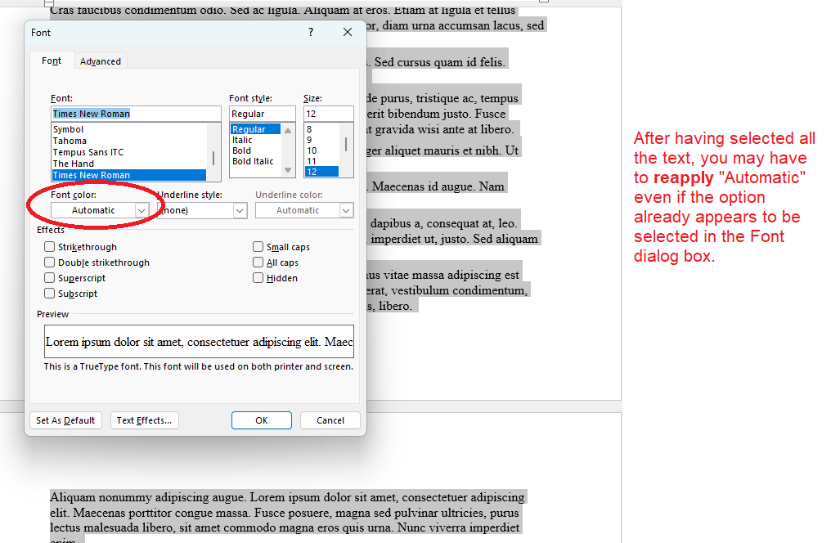
Task: Select Italic font style
Action: pos(255,140)
